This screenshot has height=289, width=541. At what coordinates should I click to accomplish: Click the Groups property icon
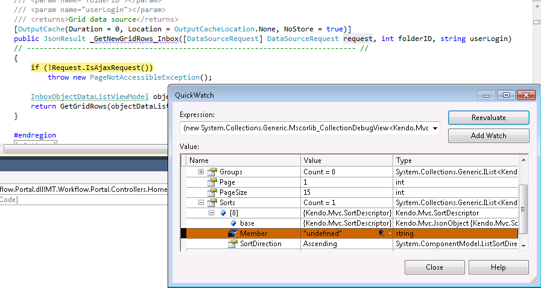pos(212,172)
